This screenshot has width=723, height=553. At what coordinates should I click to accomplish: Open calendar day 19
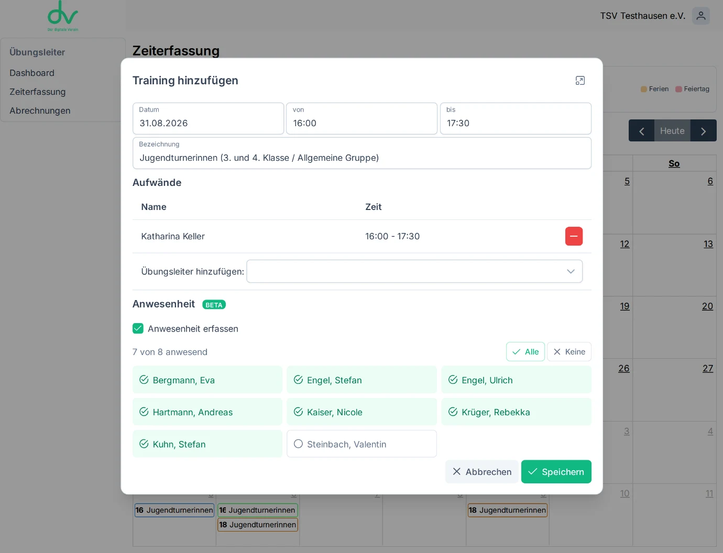point(625,306)
